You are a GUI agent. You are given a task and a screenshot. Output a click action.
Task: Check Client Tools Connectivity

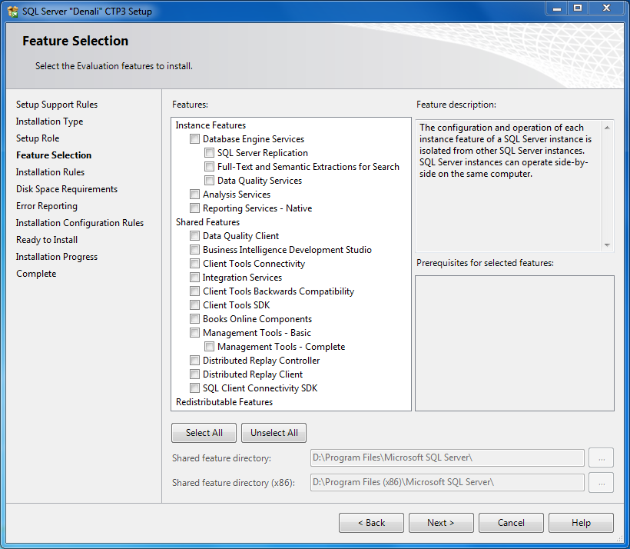195,264
